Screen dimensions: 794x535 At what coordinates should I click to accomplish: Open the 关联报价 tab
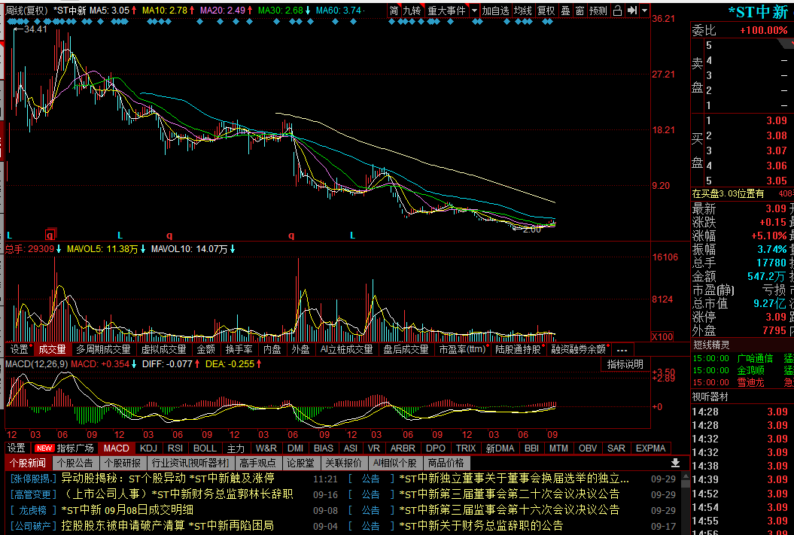(x=343, y=463)
